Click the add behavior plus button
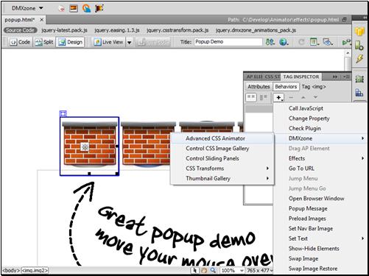 (278, 97)
